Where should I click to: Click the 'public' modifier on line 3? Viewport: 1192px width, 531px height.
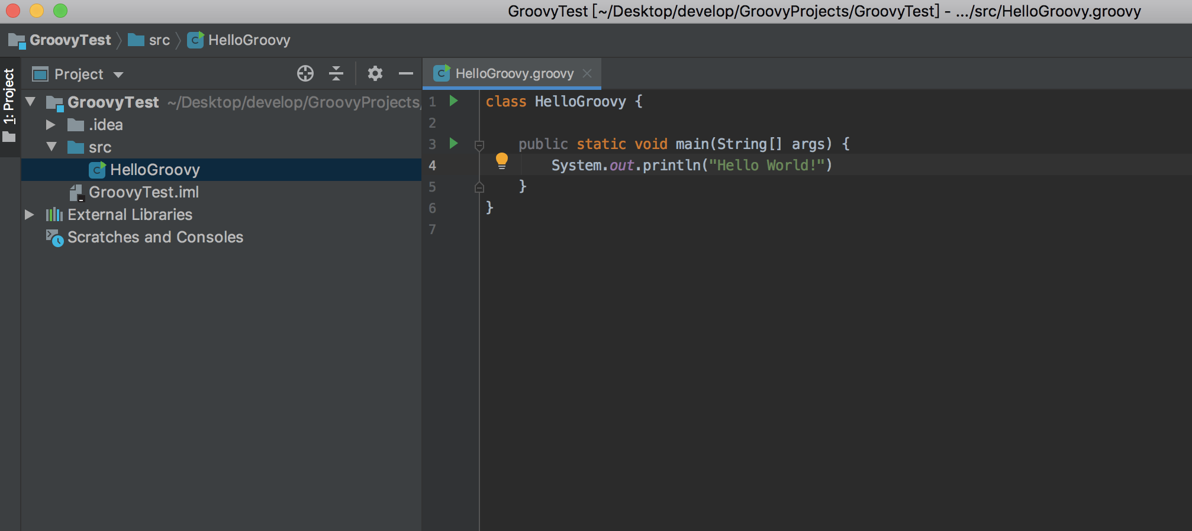click(543, 144)
